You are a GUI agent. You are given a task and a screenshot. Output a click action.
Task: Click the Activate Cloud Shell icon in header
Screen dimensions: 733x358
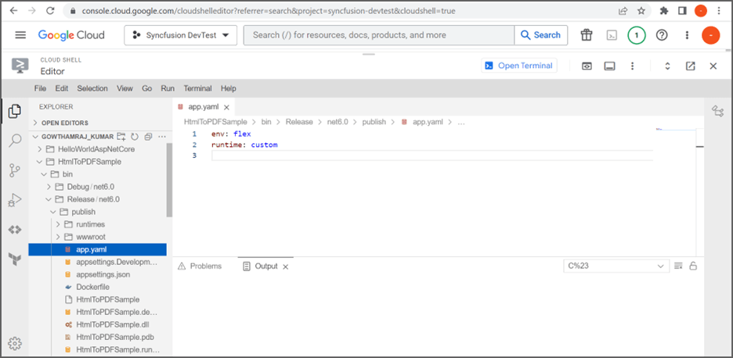click(612, 35)
